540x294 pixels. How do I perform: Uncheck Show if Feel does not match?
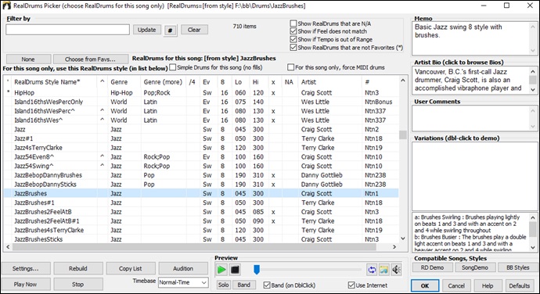(293, 31)
